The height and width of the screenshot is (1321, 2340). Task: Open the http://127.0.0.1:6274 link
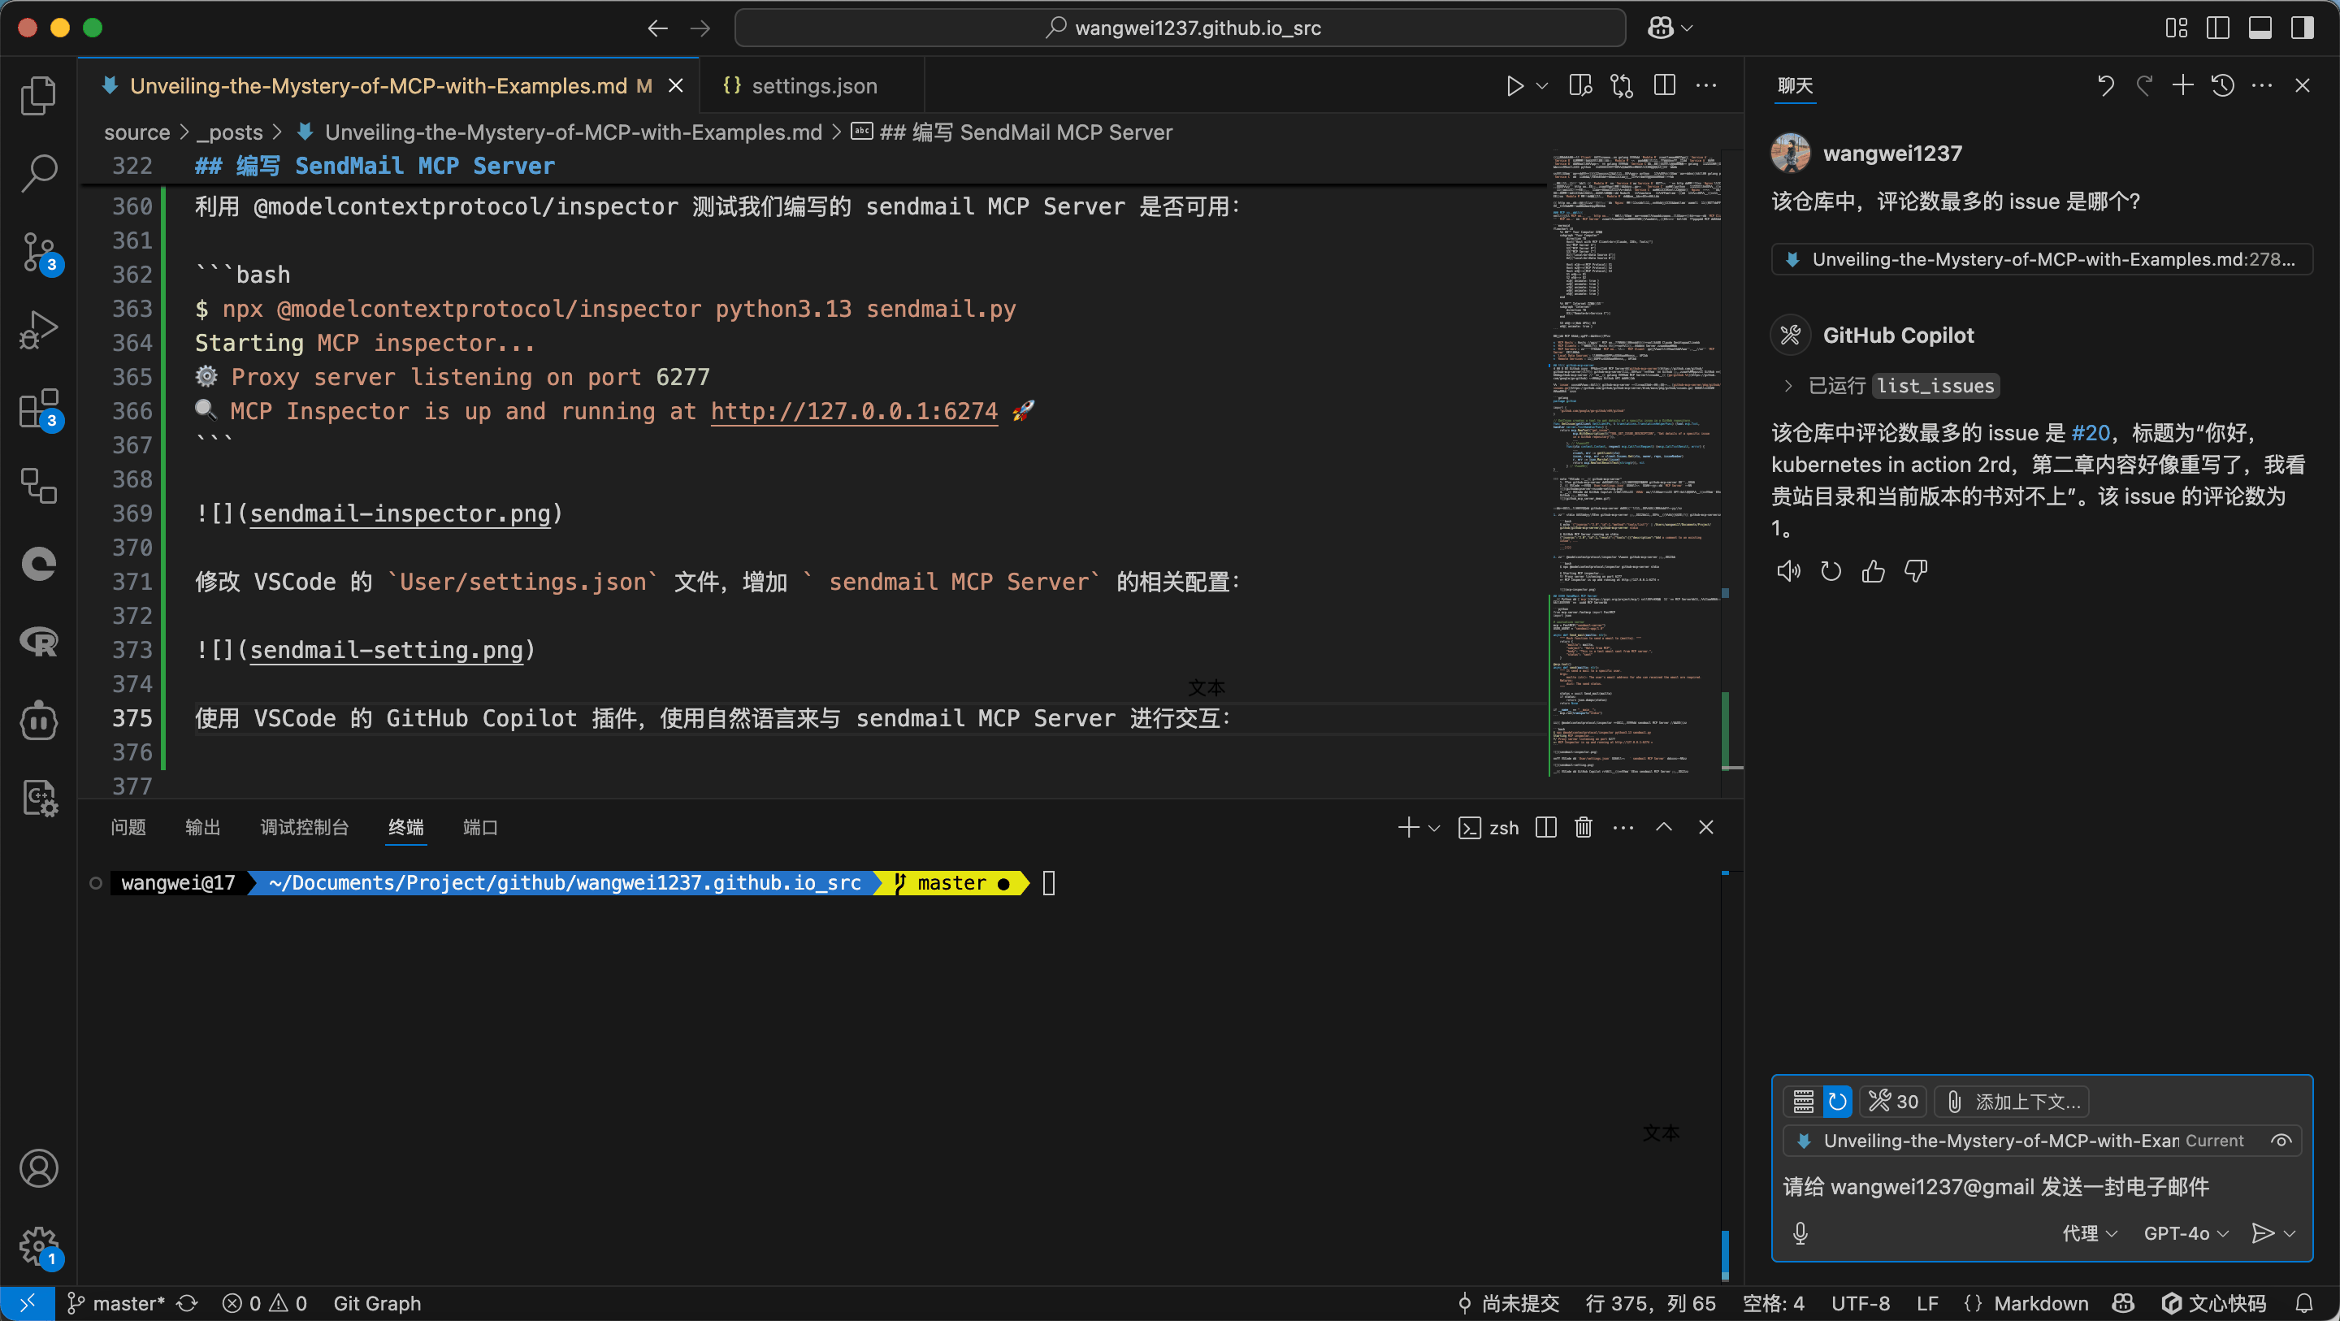(854, 412)
